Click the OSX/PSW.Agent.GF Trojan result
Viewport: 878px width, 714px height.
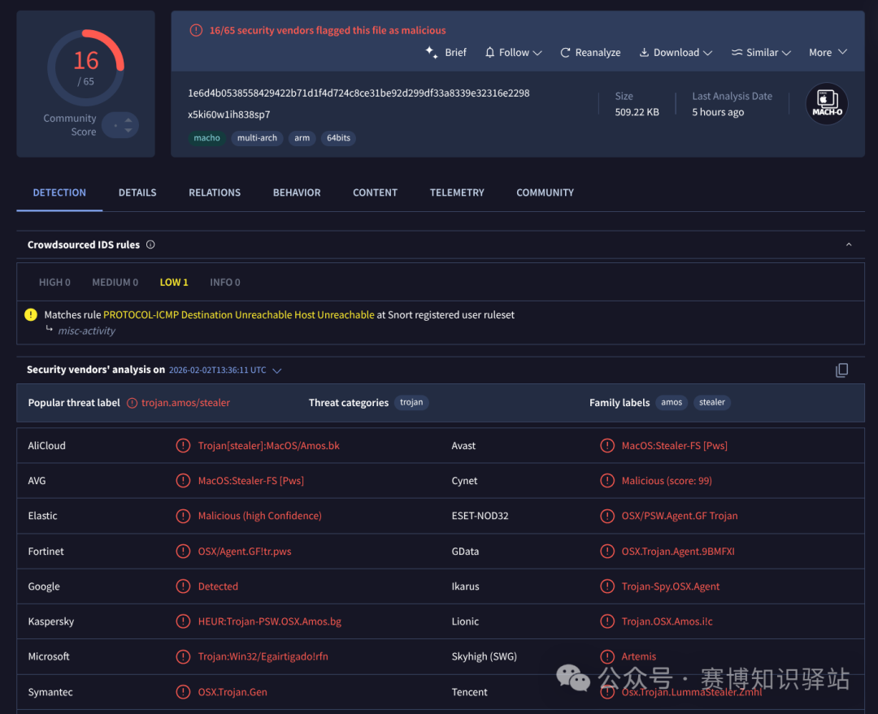pyautogui.click(x=679, y=516)
